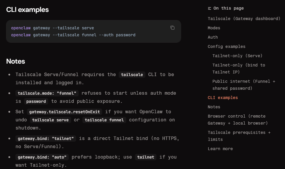
Task: Jump to Public internet (Funnel + shared password)
Action: click(x=244, y=85)
